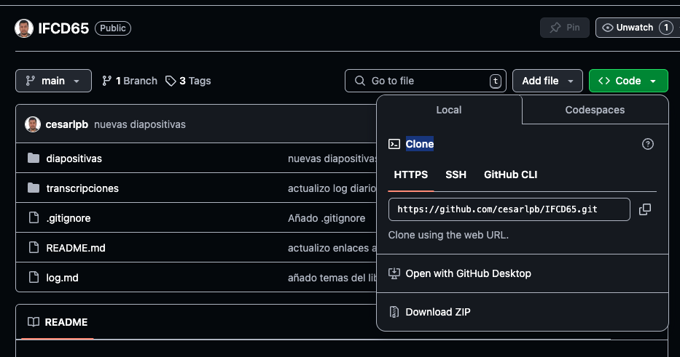This screenshot has height=357, width=680.
Task: Click the actualizo log diario commit message
Action: pos(332,188)
